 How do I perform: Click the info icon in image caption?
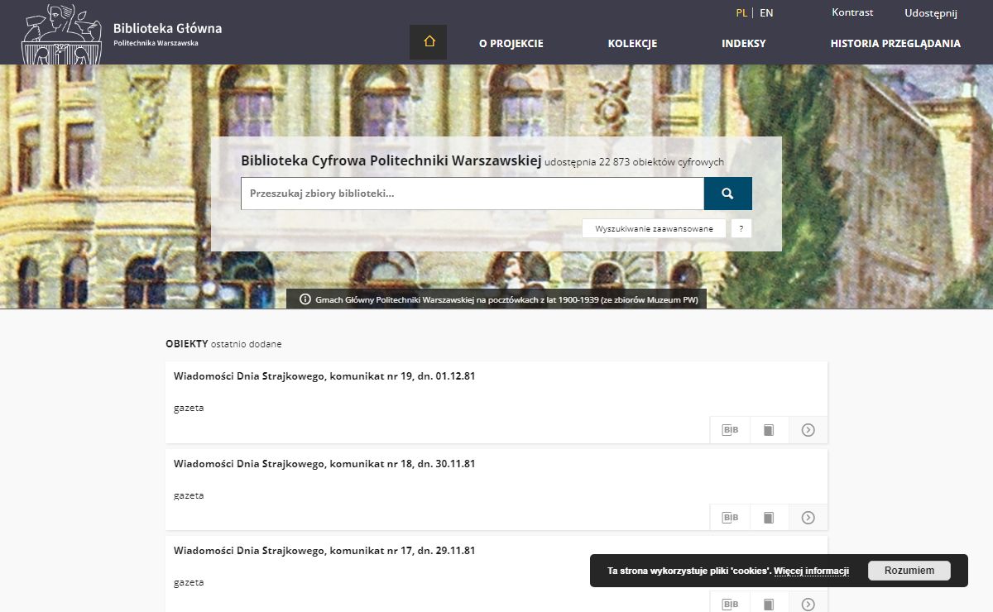[305, 299]
